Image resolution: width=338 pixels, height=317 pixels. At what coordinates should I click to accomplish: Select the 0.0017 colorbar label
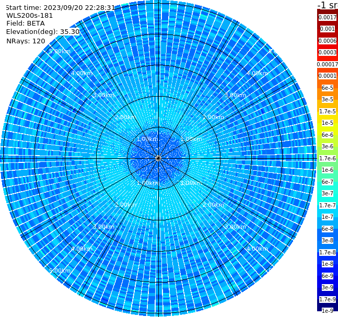click(328, 17)
